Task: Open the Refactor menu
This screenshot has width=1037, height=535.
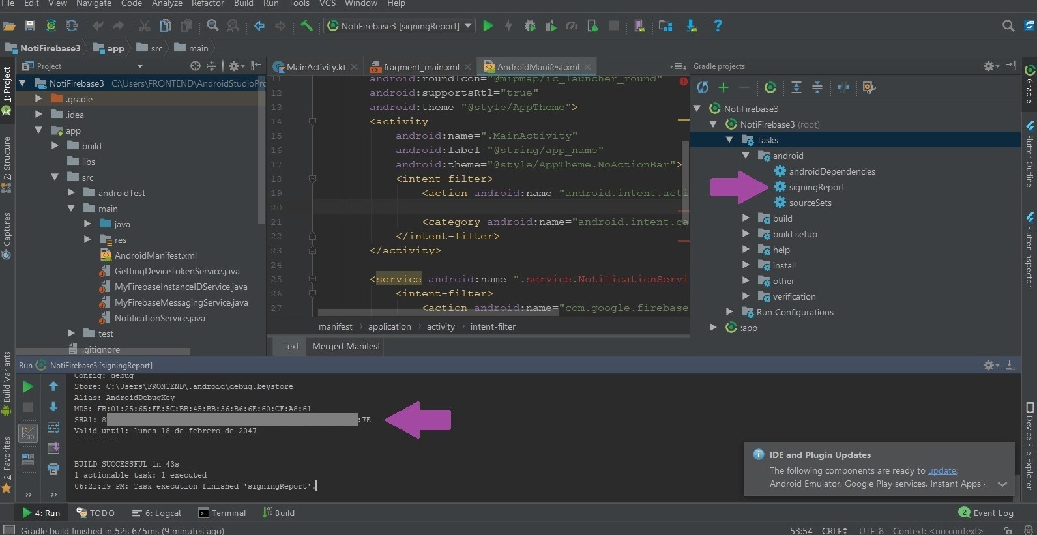Action: click(x=207, y=3)
